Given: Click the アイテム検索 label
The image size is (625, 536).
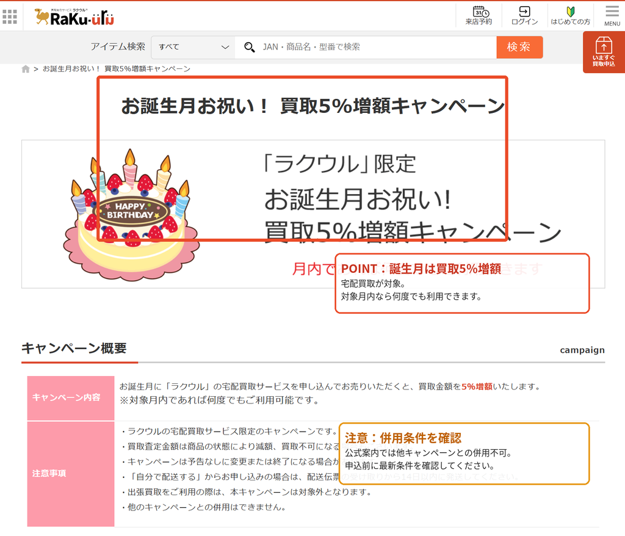Looking at the screenshot, I should click(118, 46).
